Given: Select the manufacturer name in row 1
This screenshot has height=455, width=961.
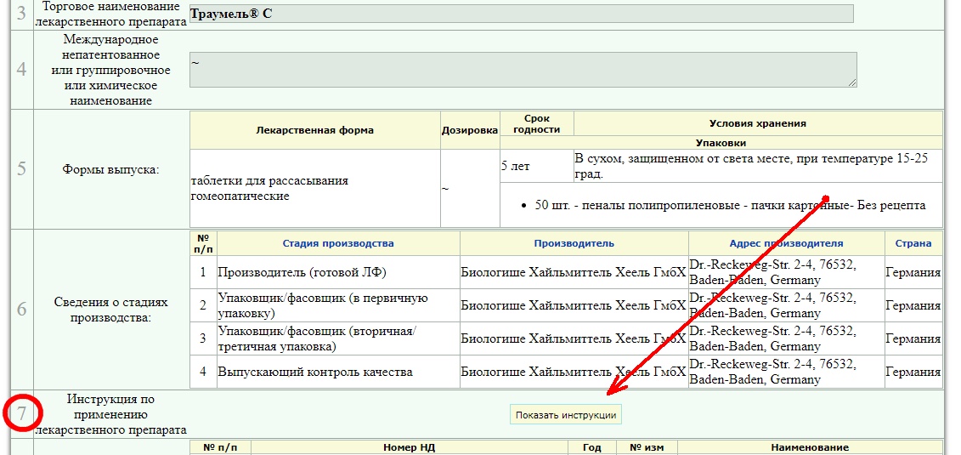Looking at the screenshot, I should (574, 272).
